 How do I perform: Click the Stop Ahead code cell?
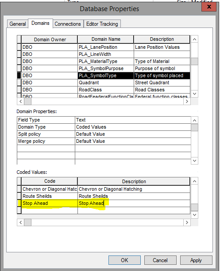coord(50,203)
